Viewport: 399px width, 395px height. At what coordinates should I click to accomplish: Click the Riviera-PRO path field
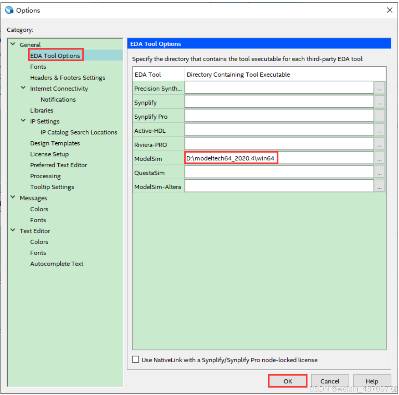(x=279, y=144)
